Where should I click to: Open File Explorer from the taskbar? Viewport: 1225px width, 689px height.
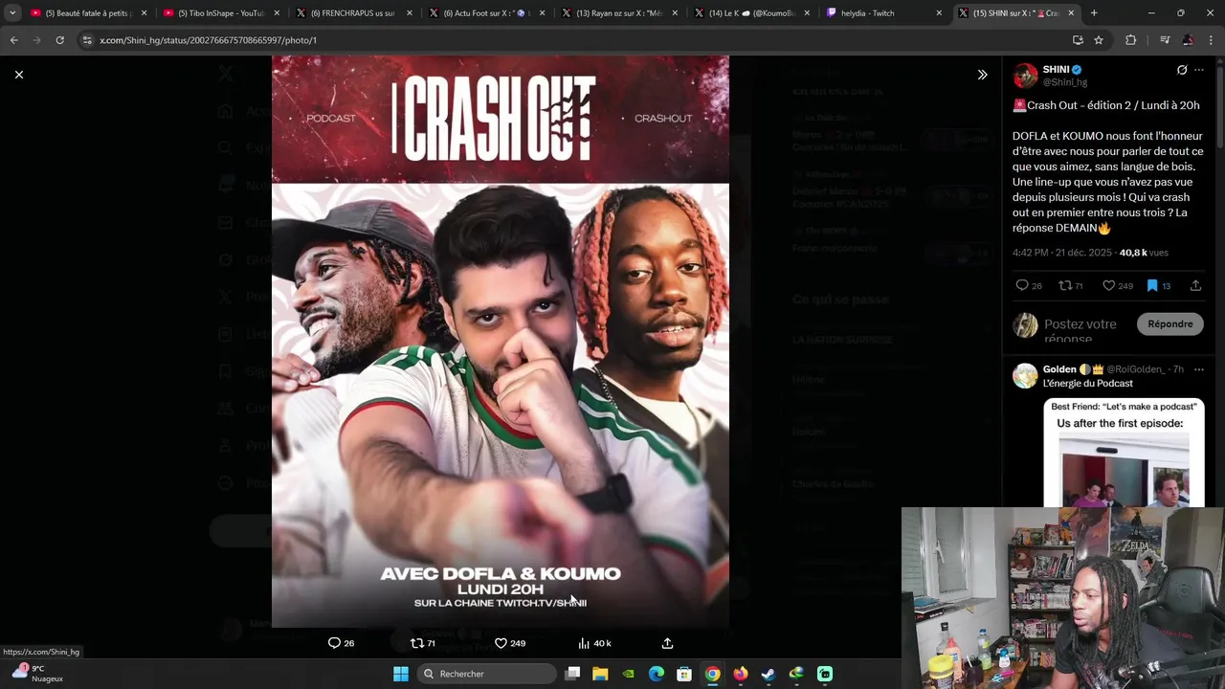click(600, 674)
